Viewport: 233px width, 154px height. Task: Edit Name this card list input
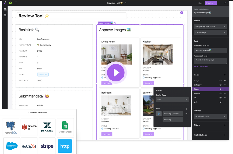210,50
